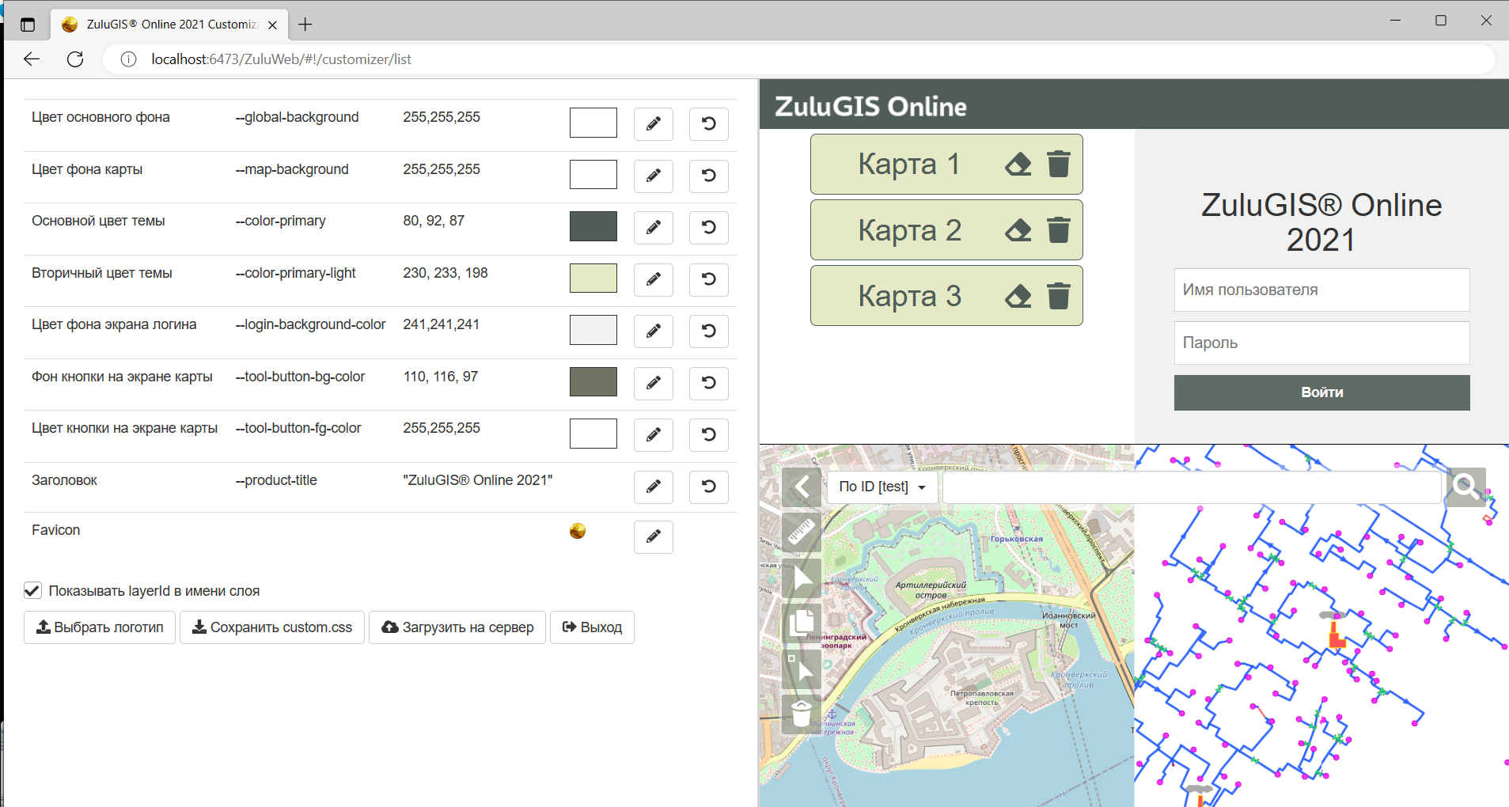Click the back chevron on the map
Screen dimensions: 1509x807
tap(802, 487)
